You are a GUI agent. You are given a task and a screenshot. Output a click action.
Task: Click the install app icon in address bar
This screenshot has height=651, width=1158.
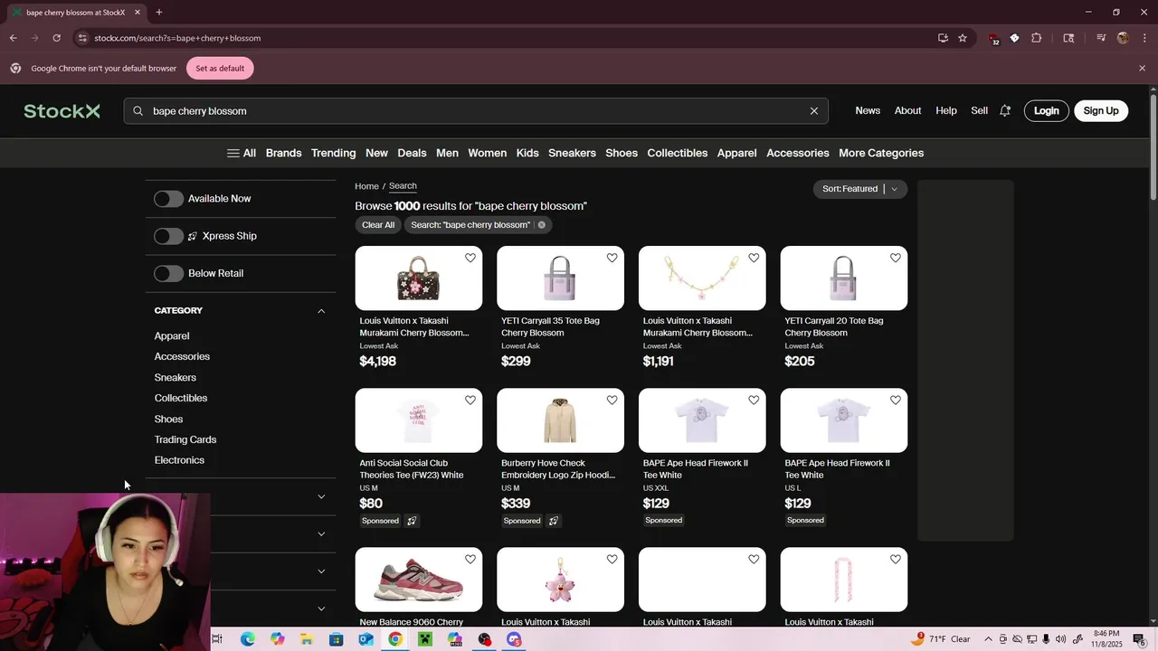943,38
